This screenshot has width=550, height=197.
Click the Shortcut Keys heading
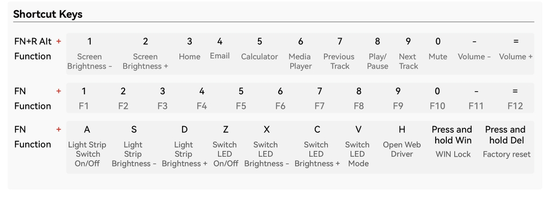click(48, 14)
